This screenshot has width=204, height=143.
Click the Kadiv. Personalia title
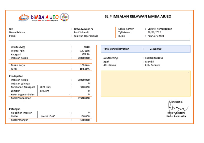pyautogui.click(x=176, y=116)
